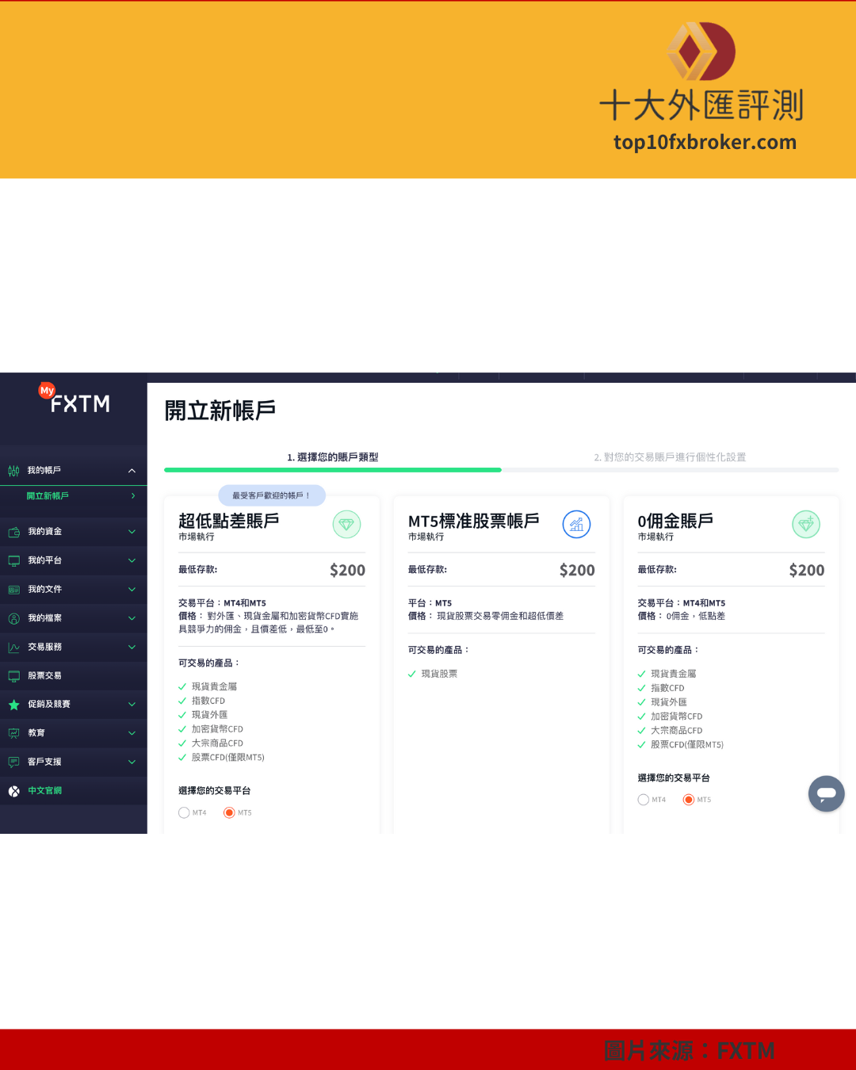This screenshot has width=856, height=1070.
Task: Click the green step progress bar
Action: pos(333,470)
